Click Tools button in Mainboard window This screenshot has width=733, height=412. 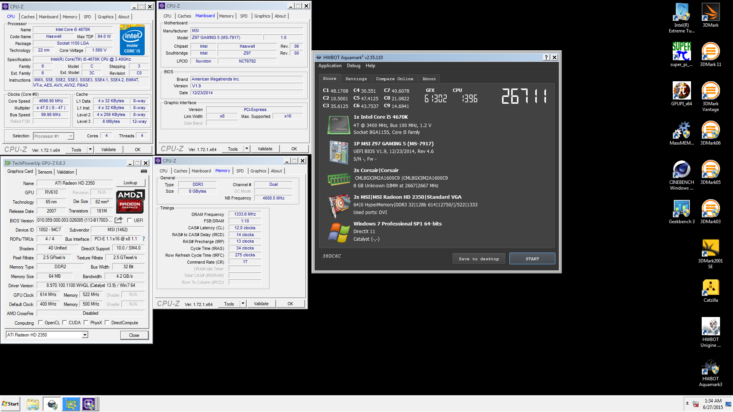tap(233, 149)
